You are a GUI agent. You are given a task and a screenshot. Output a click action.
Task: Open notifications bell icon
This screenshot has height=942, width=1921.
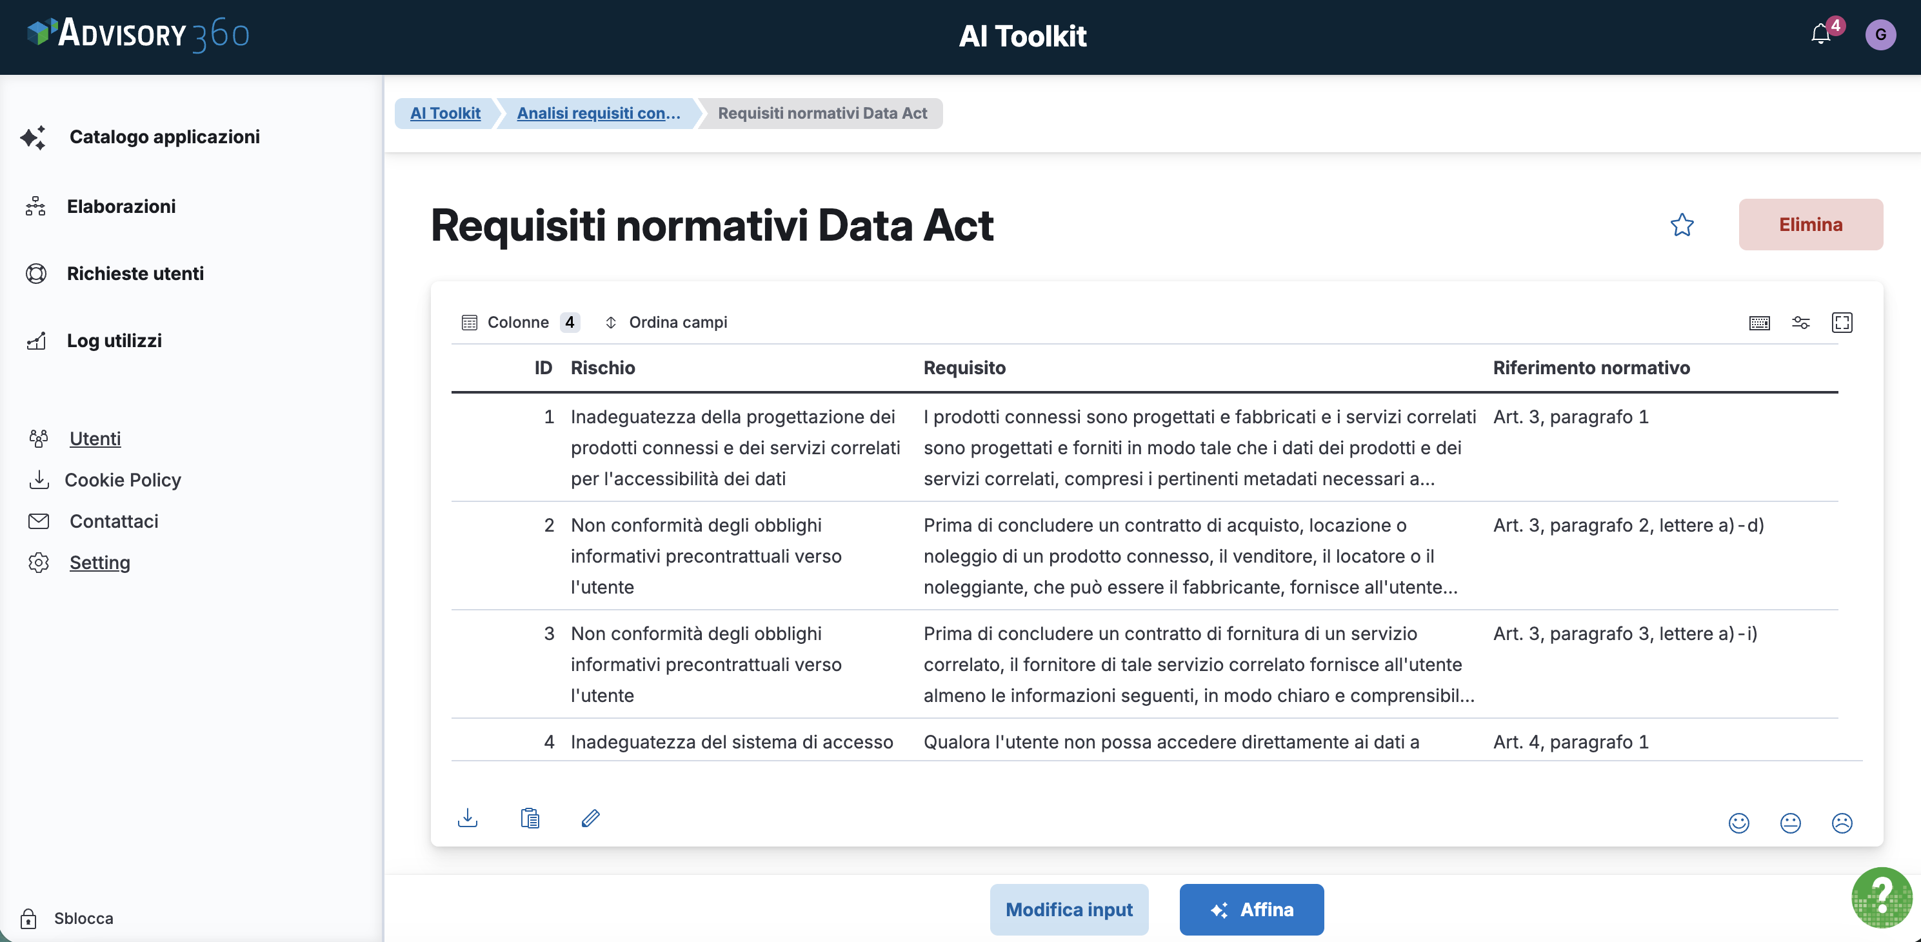click(1820, 34)
